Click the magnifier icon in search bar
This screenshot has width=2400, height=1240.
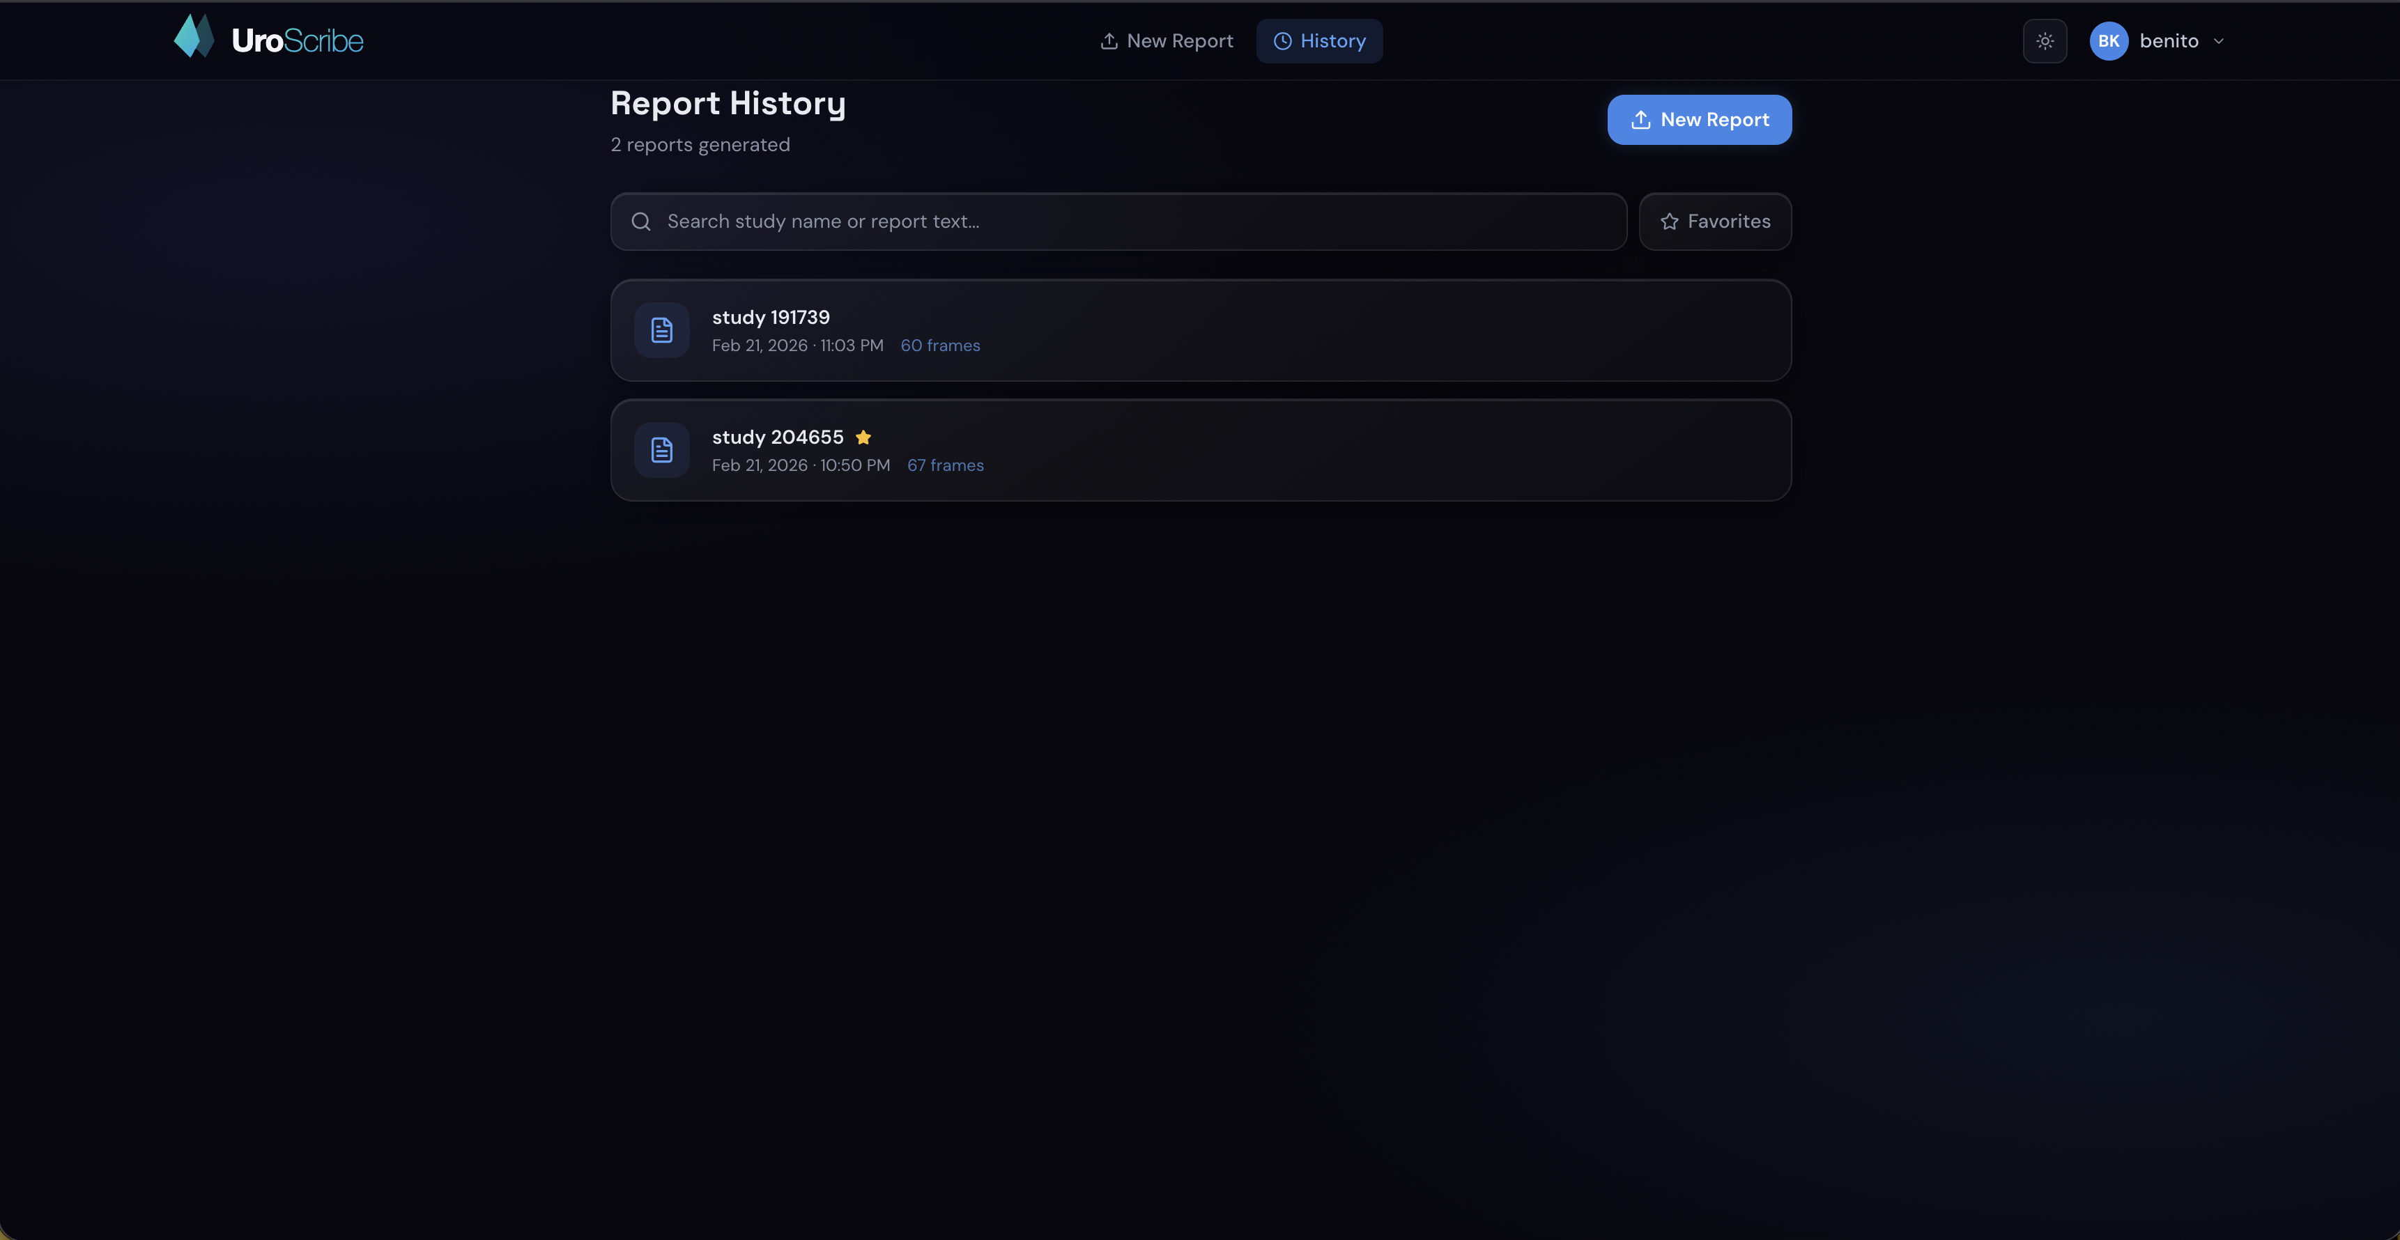tap(641, 222)
